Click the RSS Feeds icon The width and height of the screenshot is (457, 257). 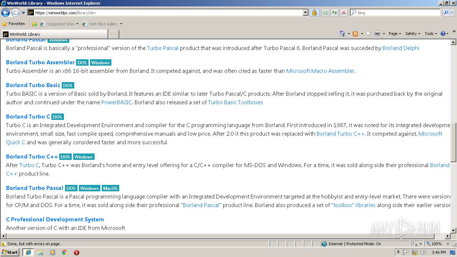click(x=355, y=34)
